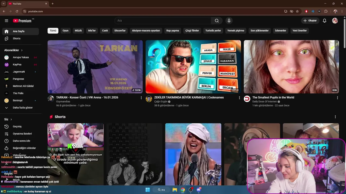Select the Sitcom'lar filter chip
The height and width of the screenshot is (194, 346).
coord(120,31)
